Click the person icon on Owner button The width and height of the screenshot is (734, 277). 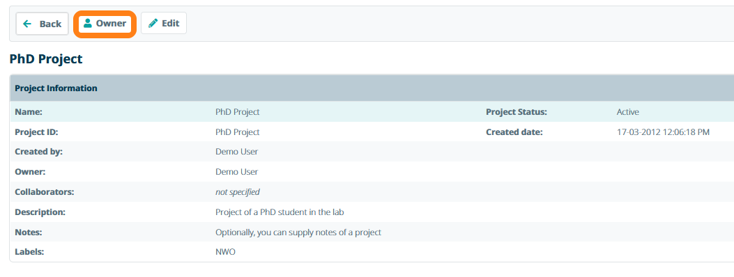click(87, 24)
